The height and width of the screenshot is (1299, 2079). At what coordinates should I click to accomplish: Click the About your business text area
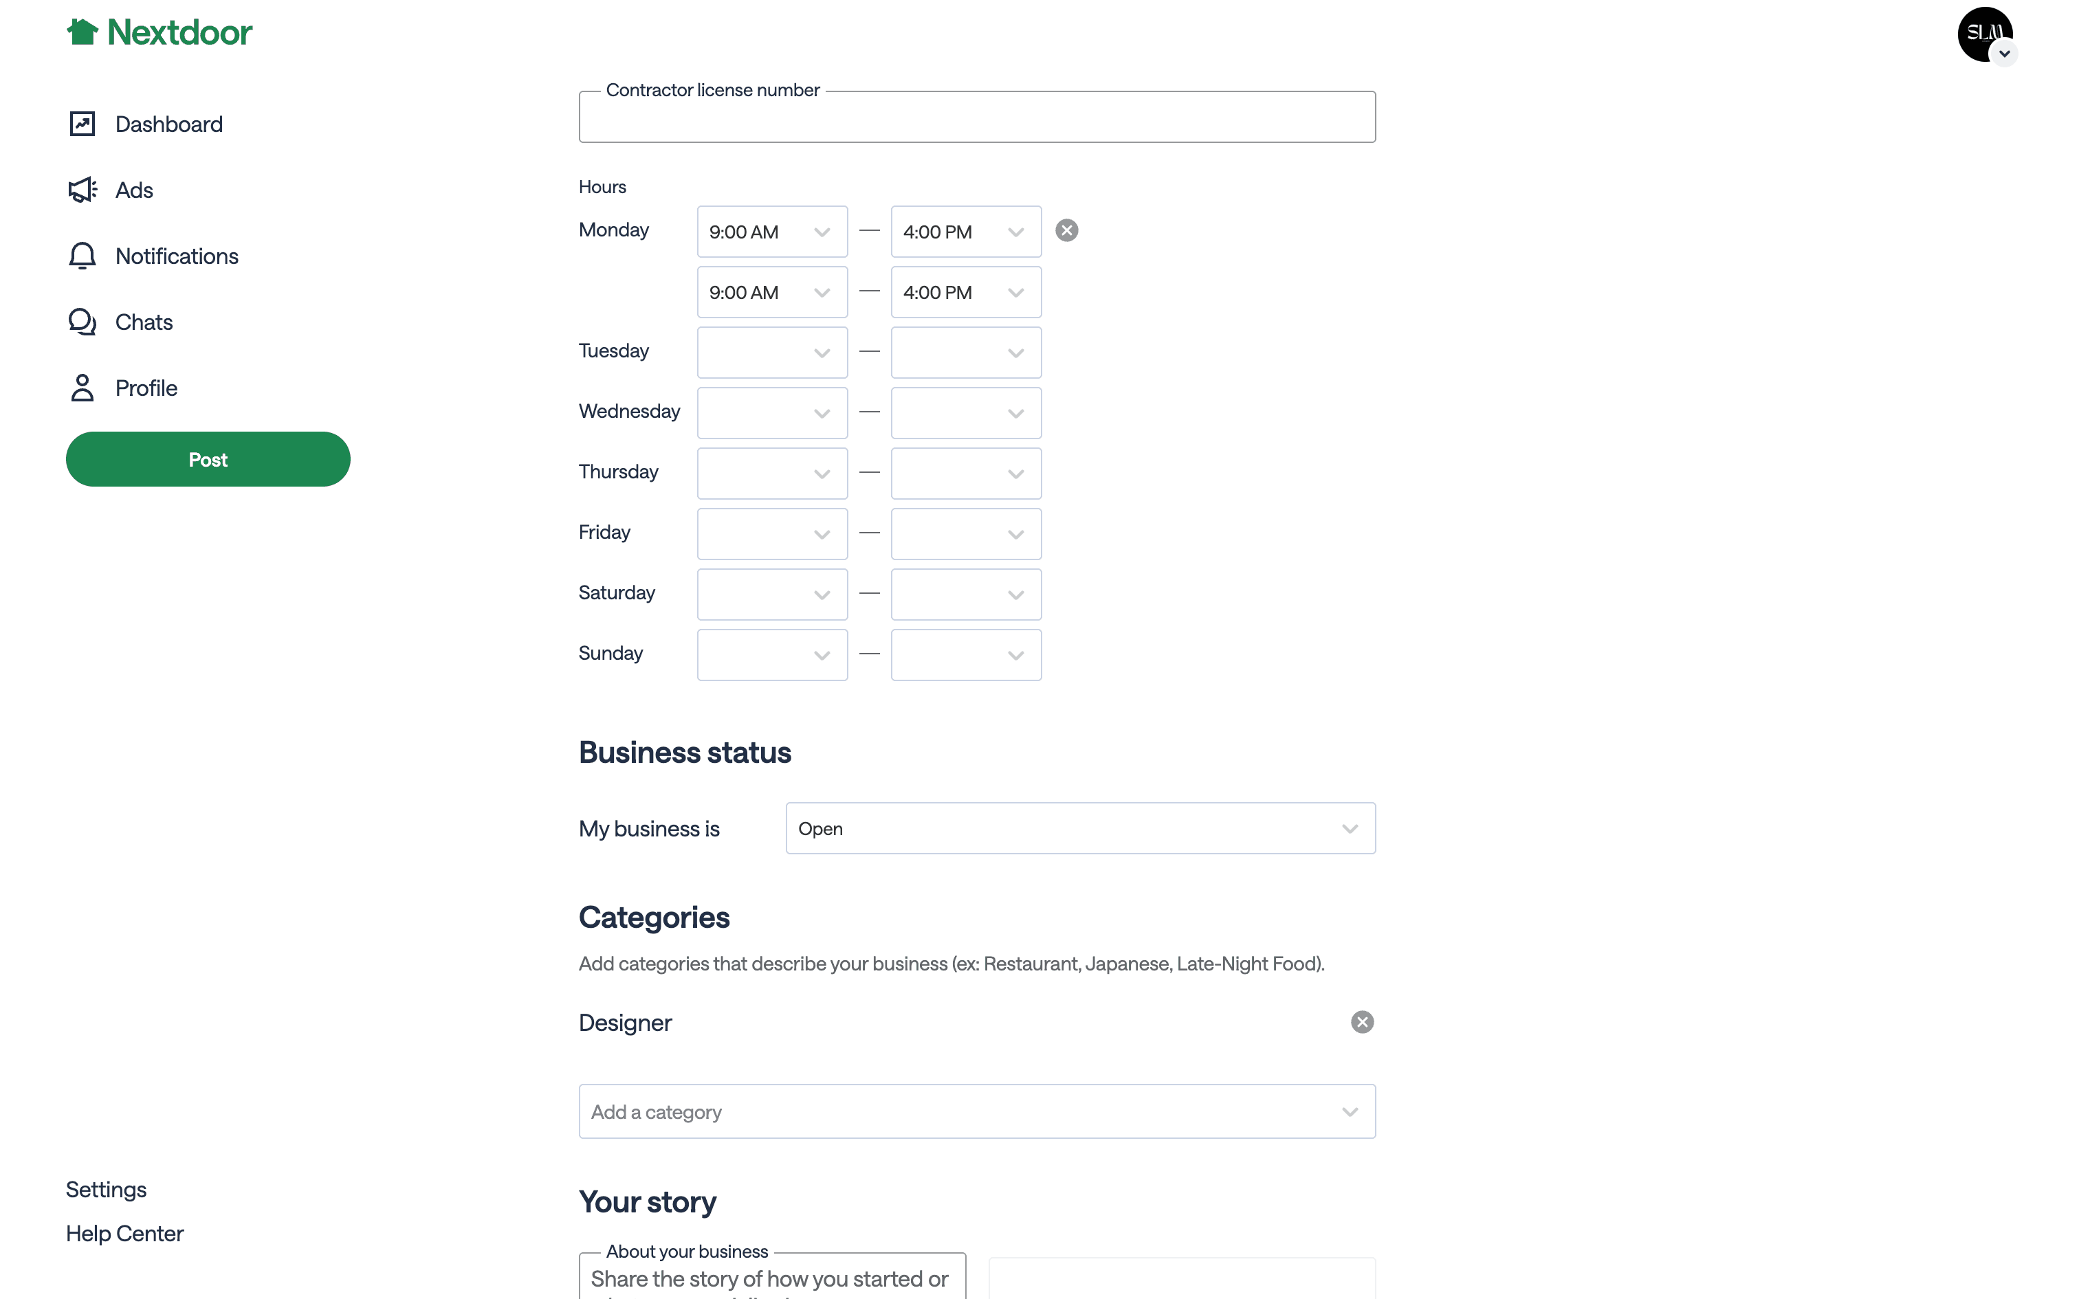pyautogui.click(x=771, y=1280)
